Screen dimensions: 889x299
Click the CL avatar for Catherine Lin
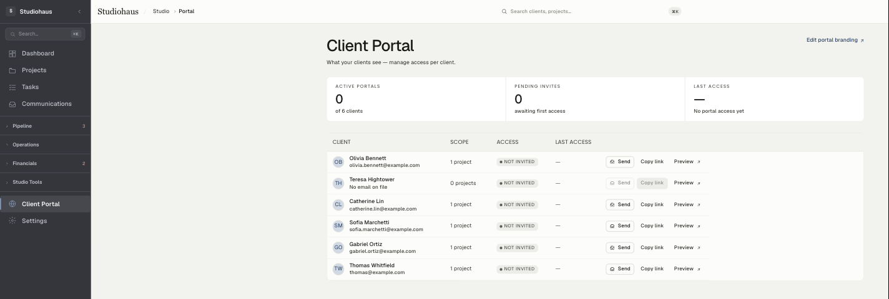[338, 204]
